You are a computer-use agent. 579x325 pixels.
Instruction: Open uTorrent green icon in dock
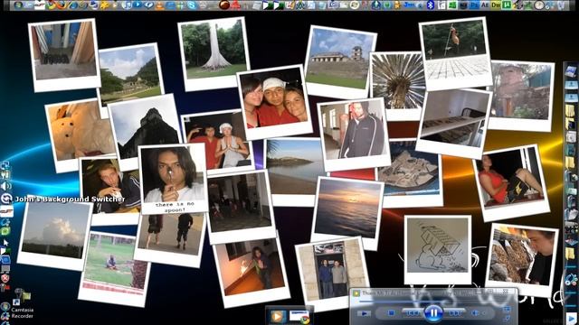(507, 5)
